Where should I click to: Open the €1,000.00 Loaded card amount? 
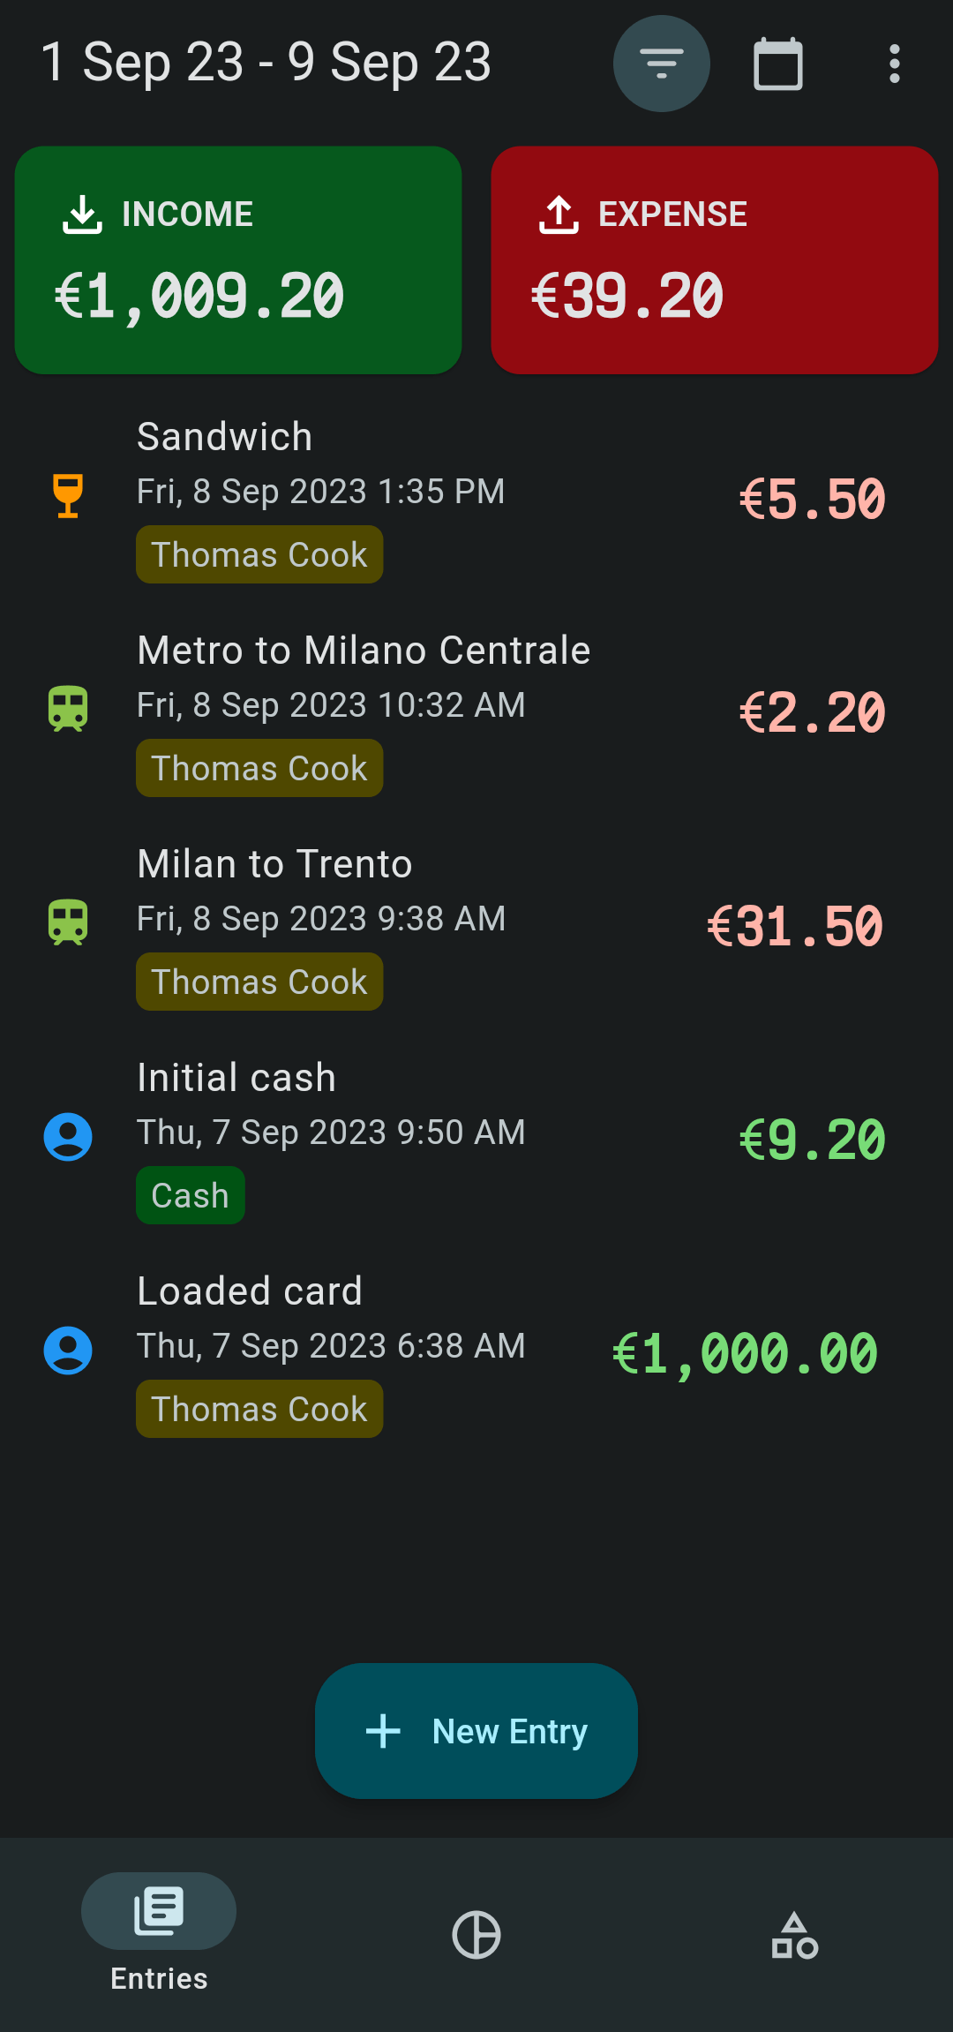[745, 1353]
